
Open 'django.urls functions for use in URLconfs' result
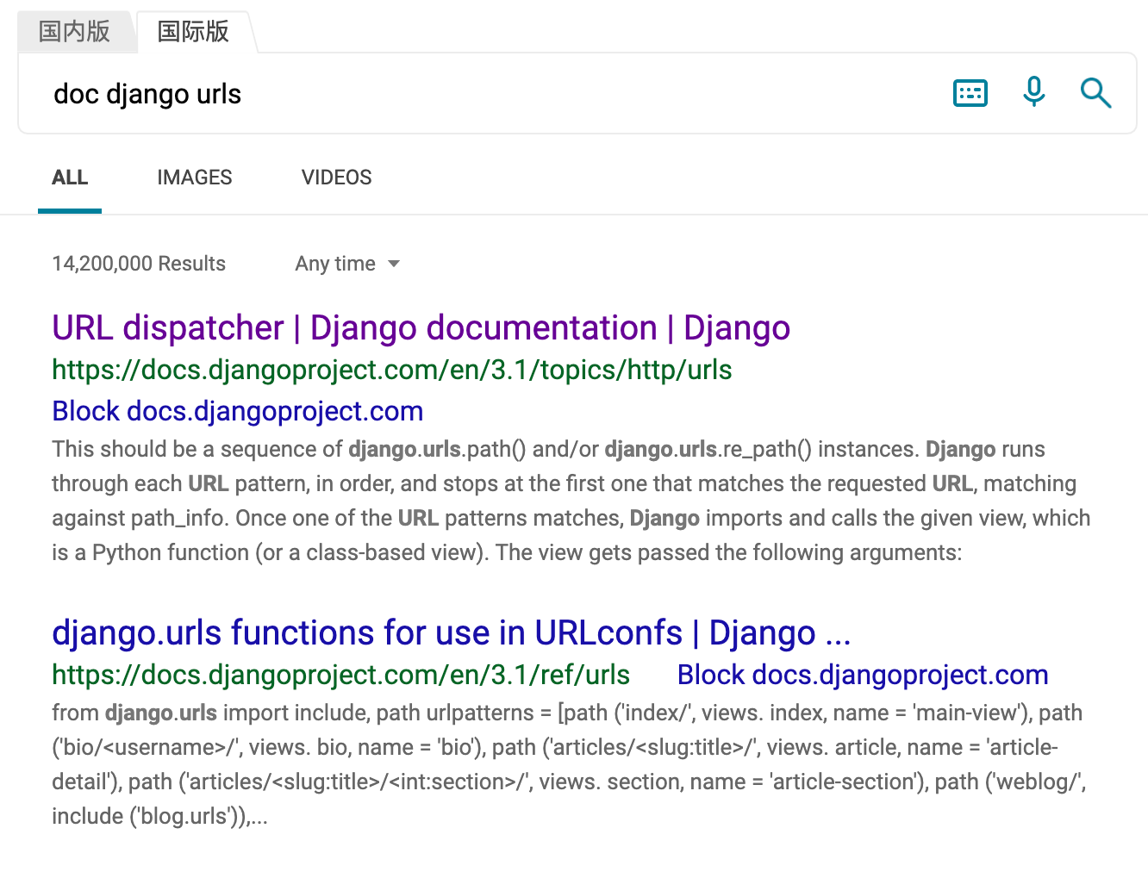click(452, 633)
